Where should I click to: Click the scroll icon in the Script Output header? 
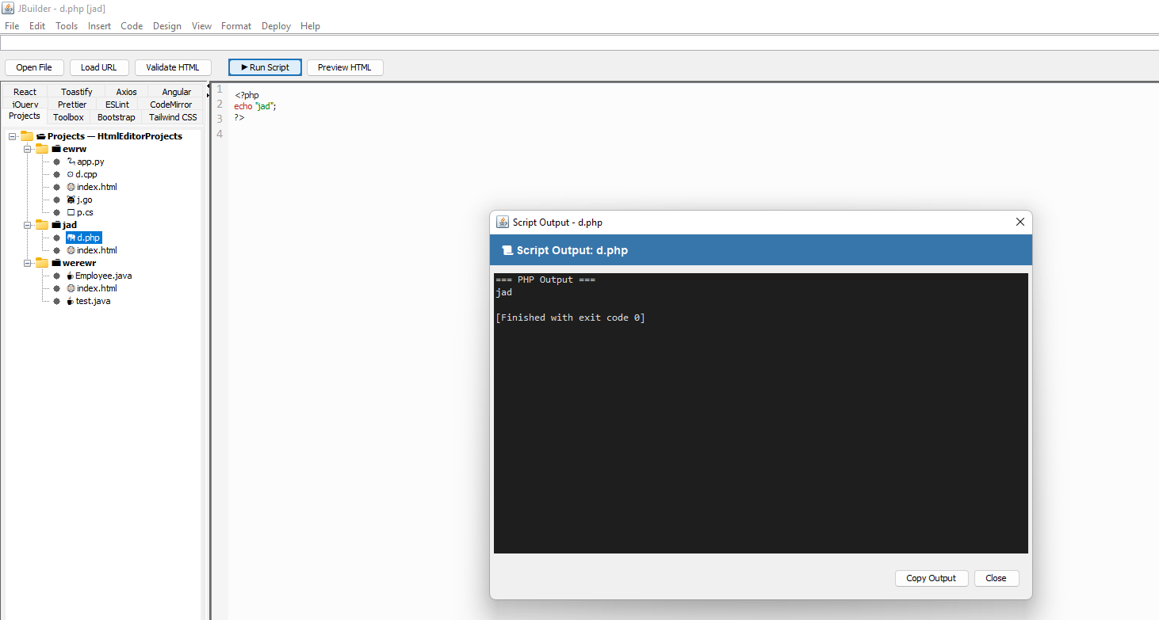click(507, 250)
